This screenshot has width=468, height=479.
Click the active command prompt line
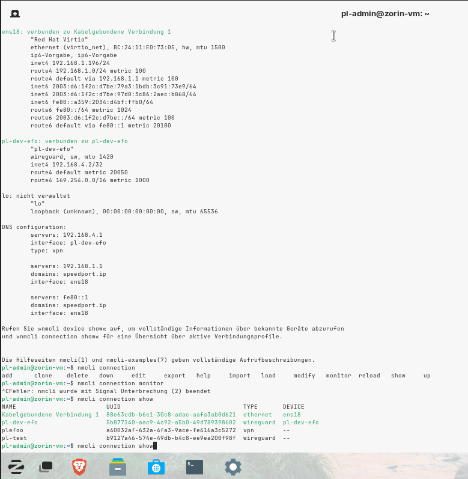click(x=78, y=445)
